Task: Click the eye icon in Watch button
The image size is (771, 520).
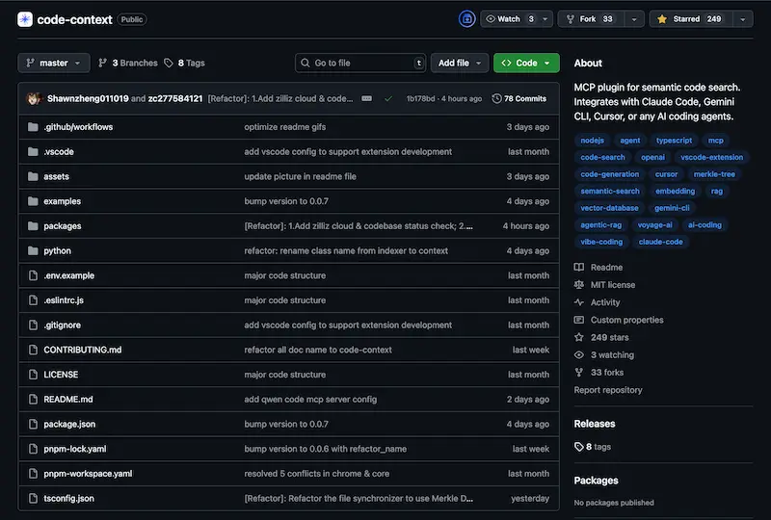Action: [491, 19]
